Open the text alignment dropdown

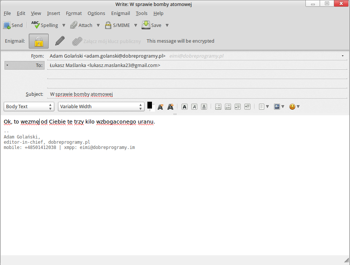coord(264,107)
